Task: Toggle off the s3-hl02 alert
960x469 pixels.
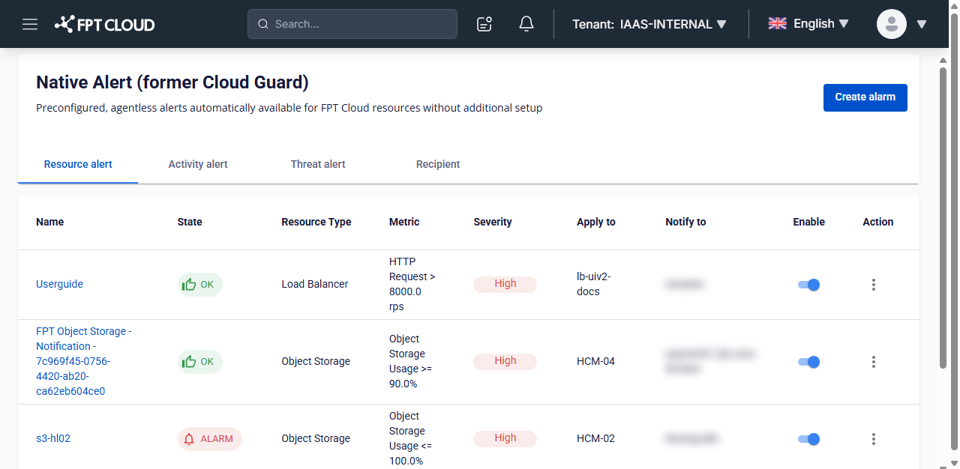Action: [808, 439]
